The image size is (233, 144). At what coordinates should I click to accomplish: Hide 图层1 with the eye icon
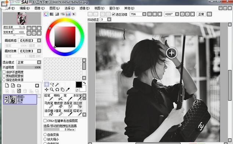[x=6, y=97]
